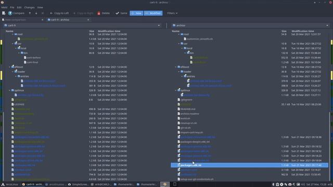Toggle the Modified filter

[153, 13]
